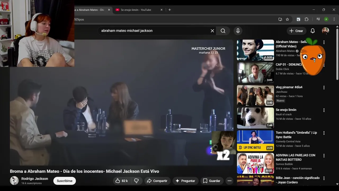The image size is (339, 191).
Task: Save the video with Guardar
Action: click(212, 181)
